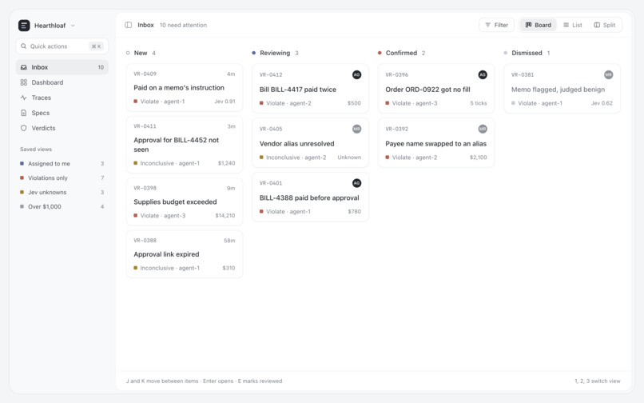The height and width of the screenshot is (403, 644).
Task: Click the Saved views section heading
Action: [x=36, y=150]
